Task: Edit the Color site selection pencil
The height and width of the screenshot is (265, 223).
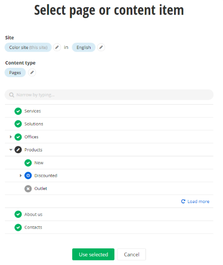Action: (57, 47)
